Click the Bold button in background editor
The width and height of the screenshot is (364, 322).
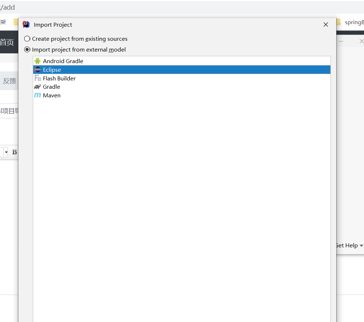pos(15,152)
